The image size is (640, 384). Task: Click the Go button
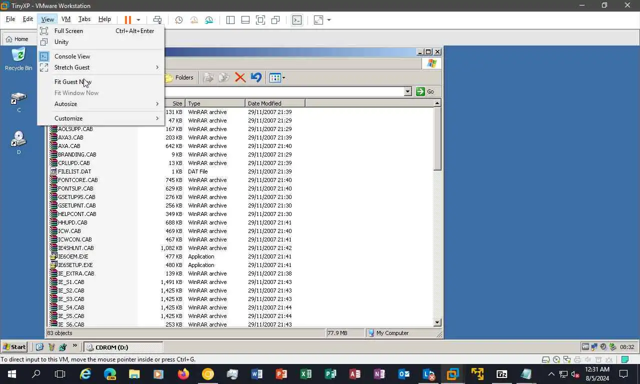click(x=425, y=91)
